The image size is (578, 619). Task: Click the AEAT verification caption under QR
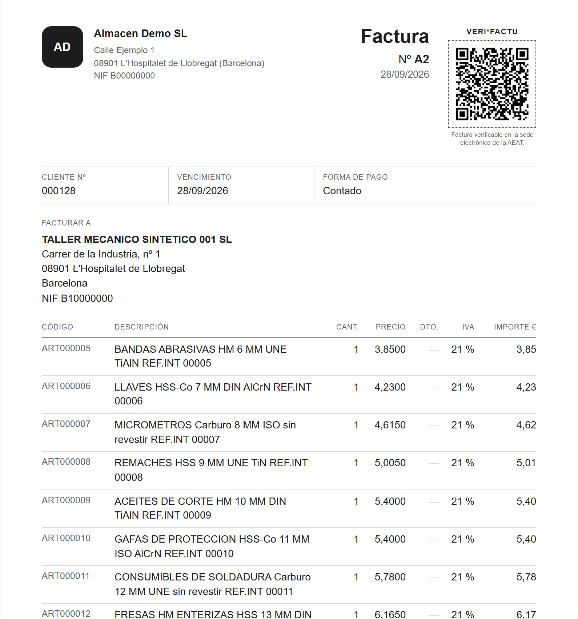tap(492, 139)
